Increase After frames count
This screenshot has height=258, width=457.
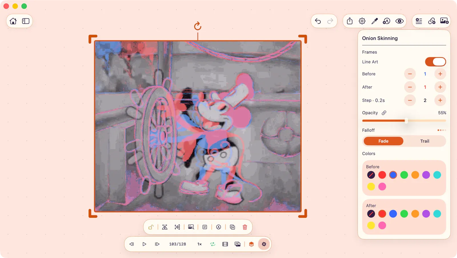tap(440, 87)
